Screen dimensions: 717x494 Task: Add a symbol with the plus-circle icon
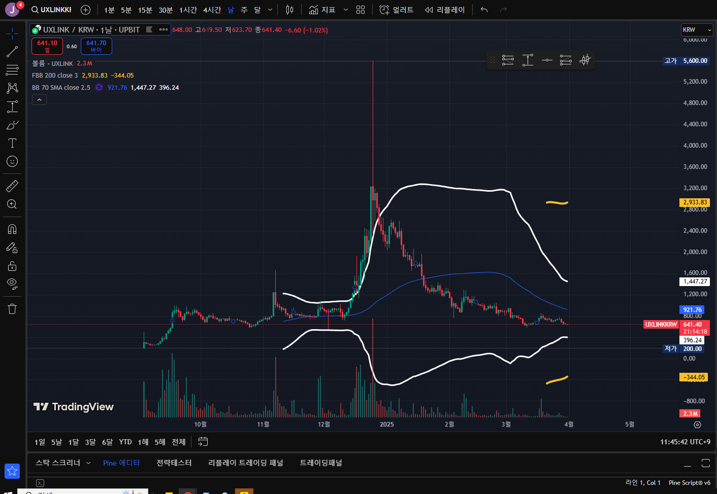[x=85, y=10]
